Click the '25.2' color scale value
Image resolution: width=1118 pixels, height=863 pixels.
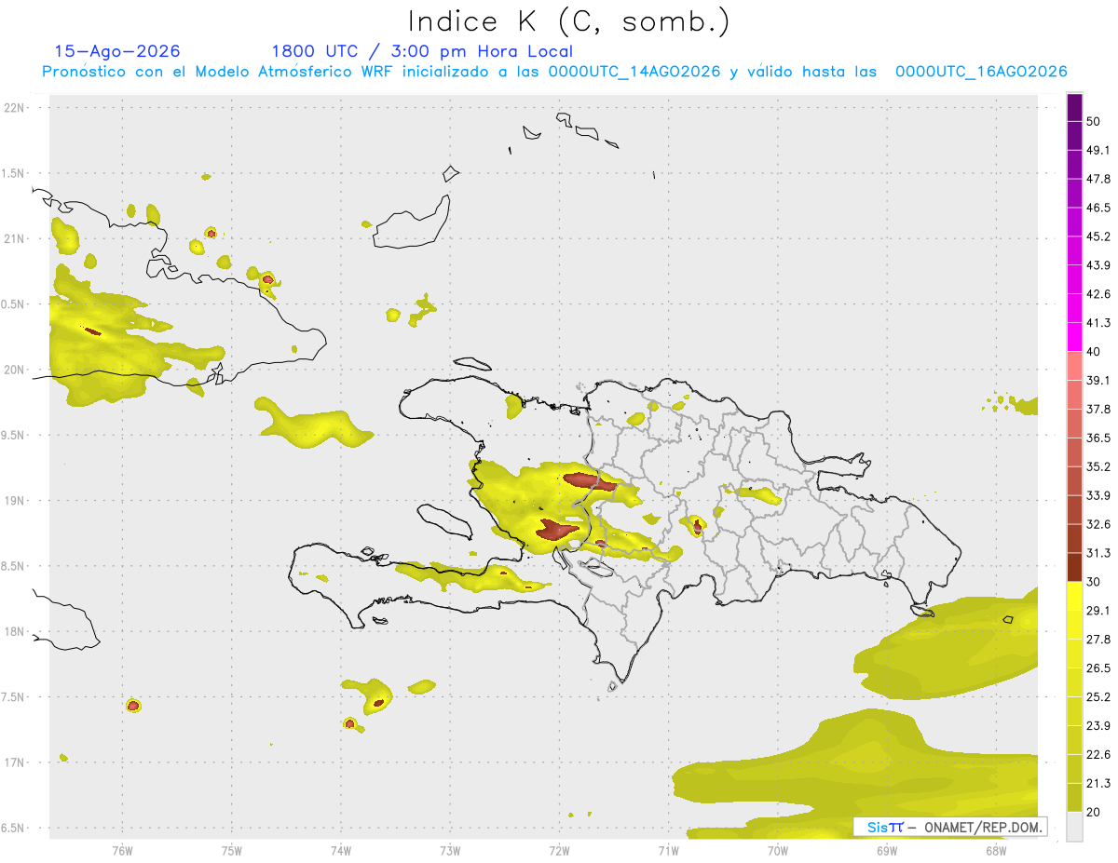[1098, 696]
